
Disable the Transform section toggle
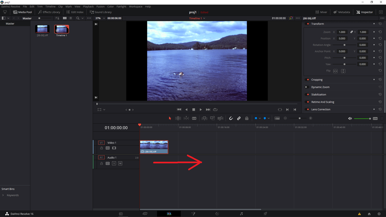(x=307, y=24)
